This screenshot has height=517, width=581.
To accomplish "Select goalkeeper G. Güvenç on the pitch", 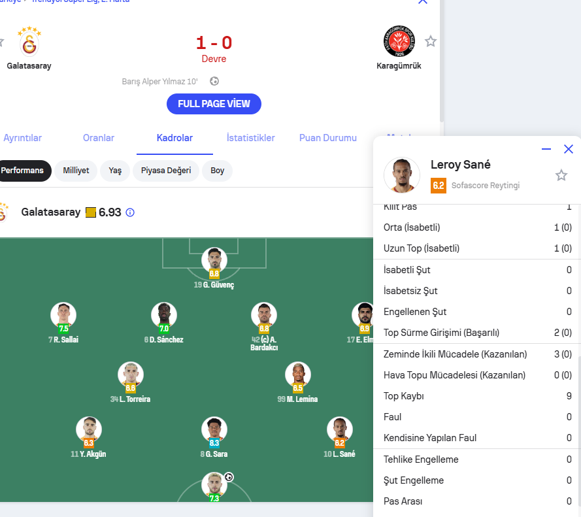I will point(214,261).
